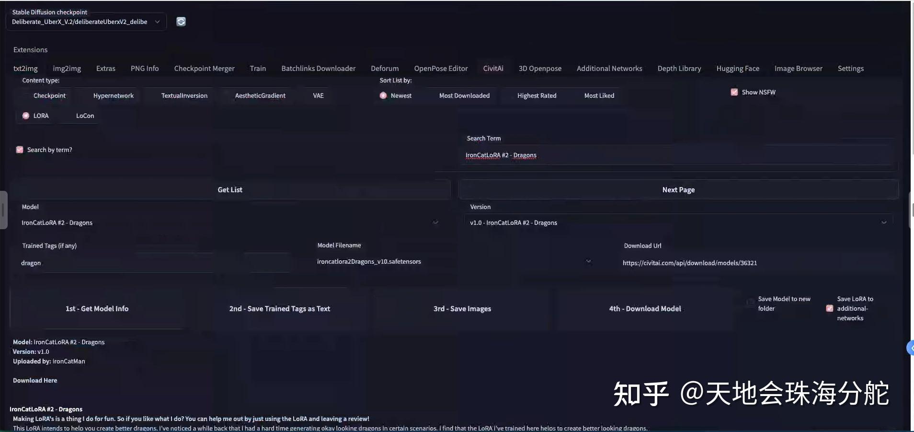
Task: Expand the Version dropdown showing v1.0
Action: pyautogui.click(x=884, y=222)
